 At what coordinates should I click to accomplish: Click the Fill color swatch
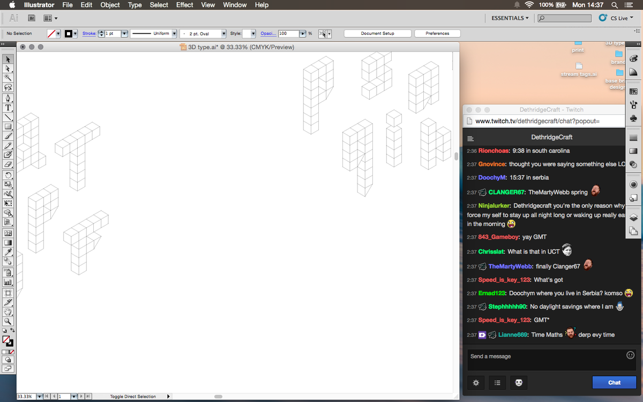(6, 339)
